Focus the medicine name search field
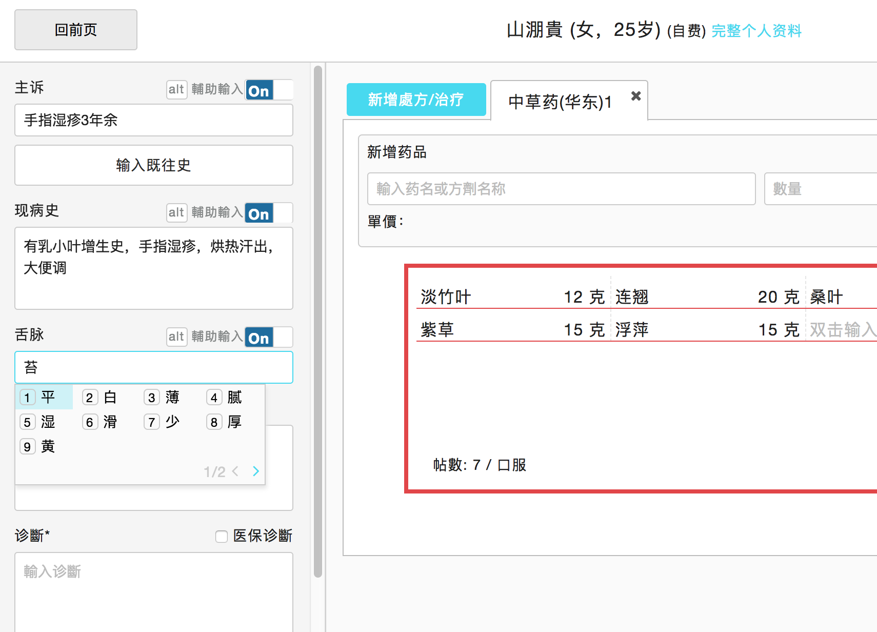Image resolution: width=877 pixels, height=632 pixels. coord(561,189)
